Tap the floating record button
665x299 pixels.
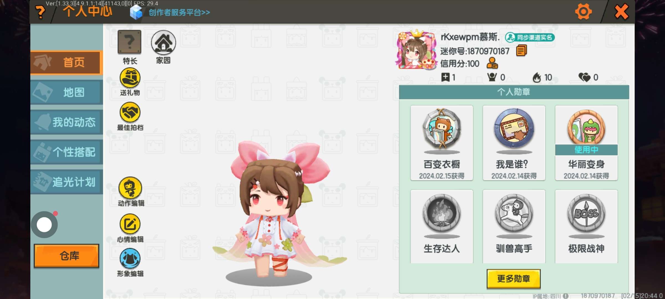click(x=44, y=225)
